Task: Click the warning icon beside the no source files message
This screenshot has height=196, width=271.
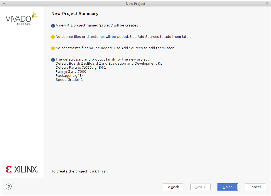Action: pos(53,37)
